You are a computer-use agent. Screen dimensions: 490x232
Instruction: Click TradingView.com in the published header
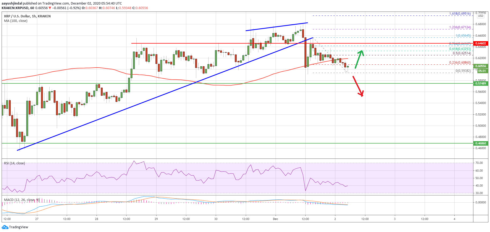tap(55, 3)
